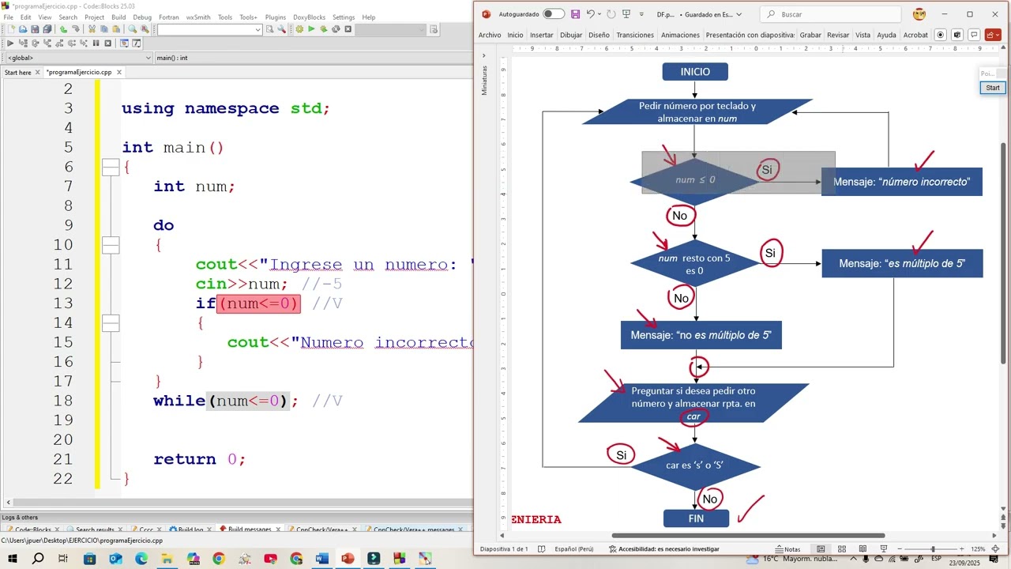Image resolution: width=1011 pixels, height=569 pixels.
Task: Click Paste clipboard icon in Code::Blocks
Action: pyautogui.click(x=116, y=29)
